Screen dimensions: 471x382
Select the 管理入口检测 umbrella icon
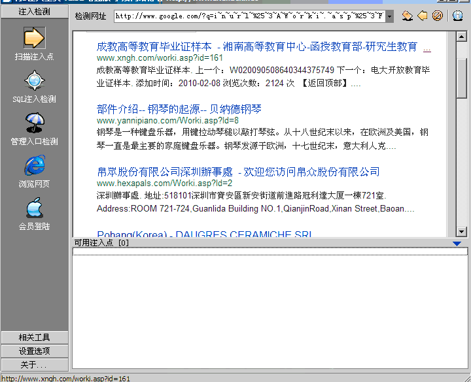click(34, 123)
